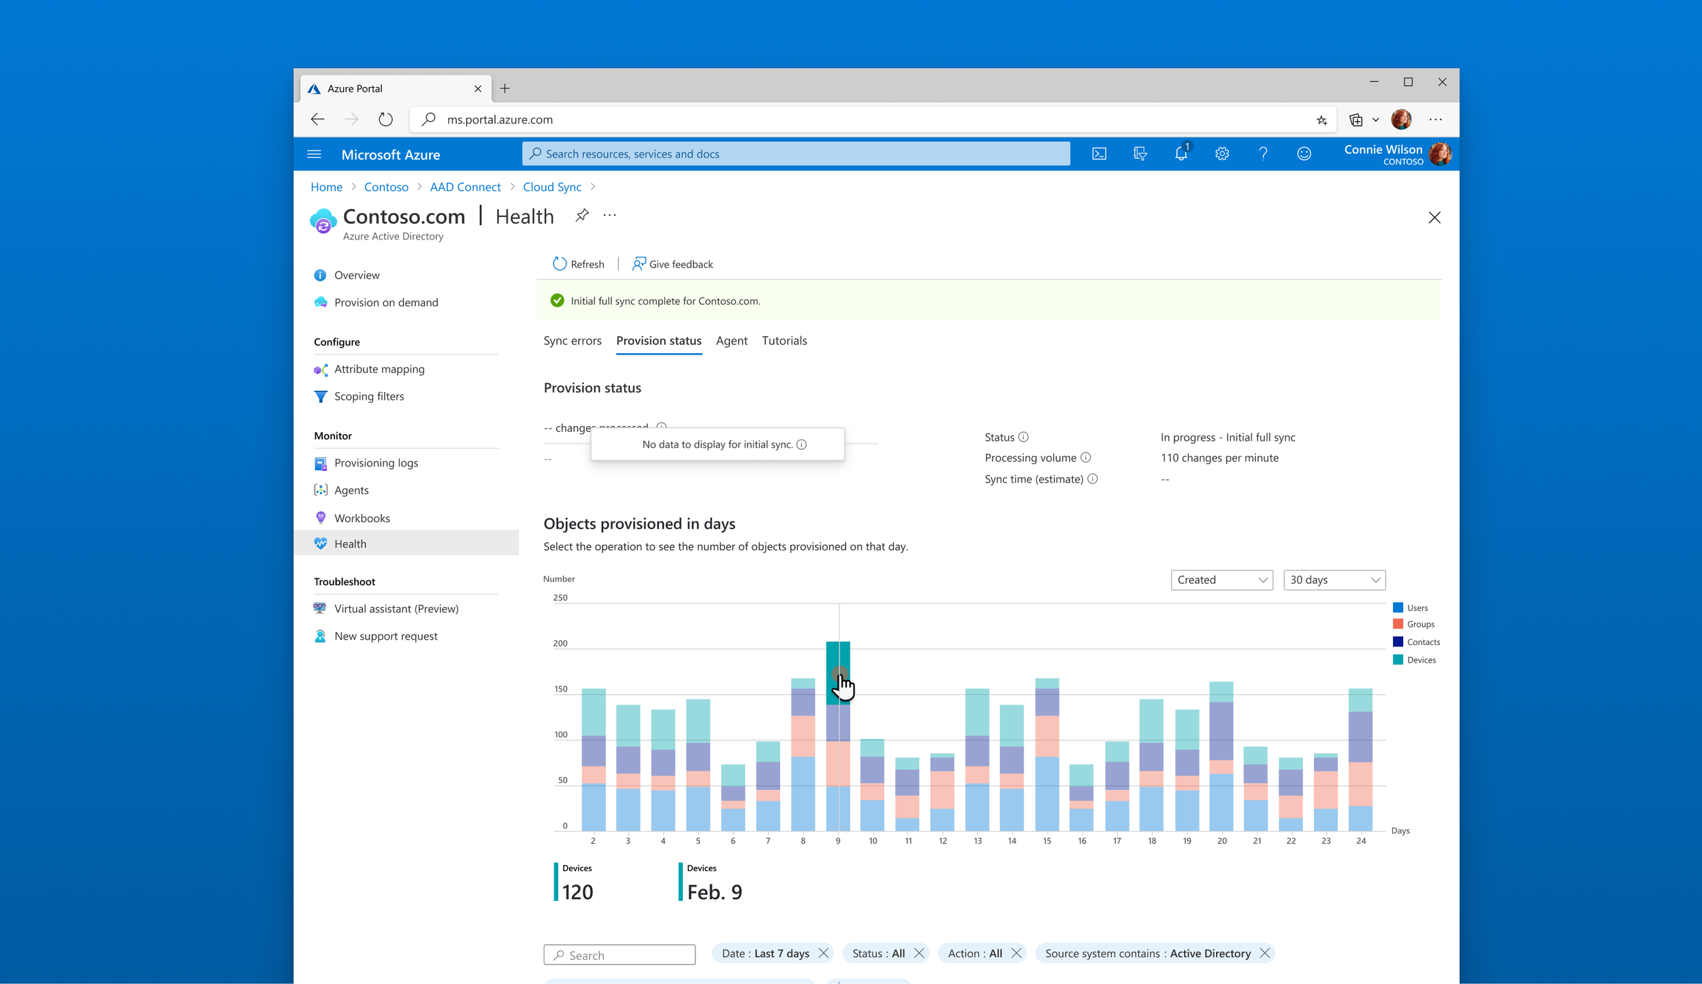Open Provisioning logs in the sidebar
This screenshot has width=1702, height=984.
click(x=376, y=463)
